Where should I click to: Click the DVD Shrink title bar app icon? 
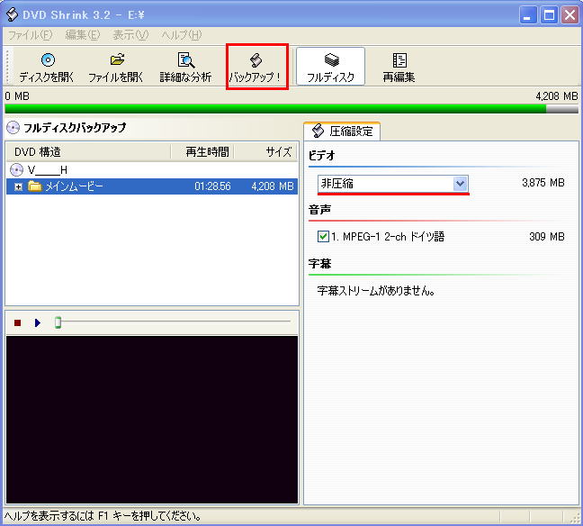13,14
